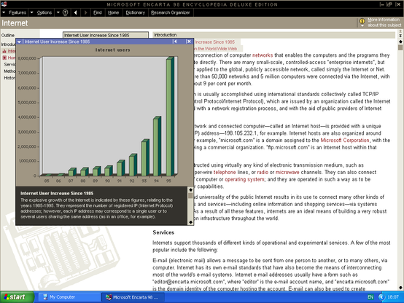Viewport: 404px width, 303px height.
Task: Click the Increase Since 1985 caption link
Action: [215, 42]
